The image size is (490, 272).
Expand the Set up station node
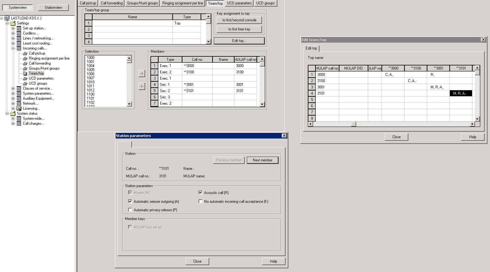13,28
